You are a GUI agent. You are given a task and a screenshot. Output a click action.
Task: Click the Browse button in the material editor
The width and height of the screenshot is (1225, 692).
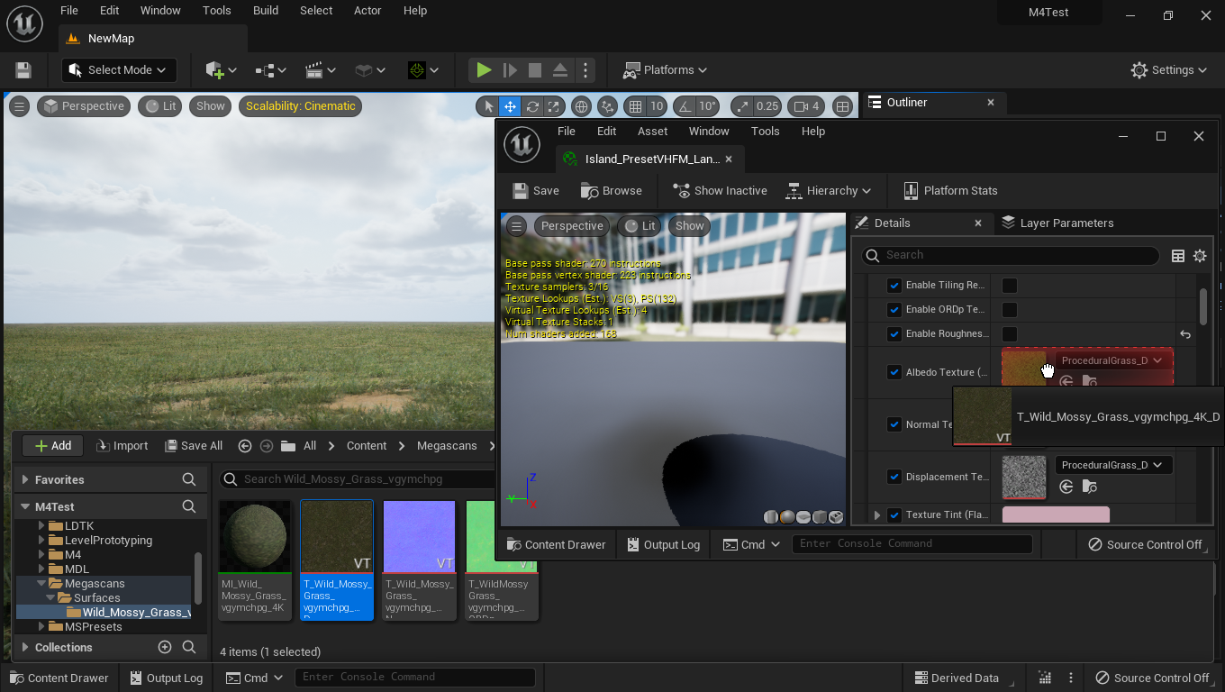tap(612, 191)
